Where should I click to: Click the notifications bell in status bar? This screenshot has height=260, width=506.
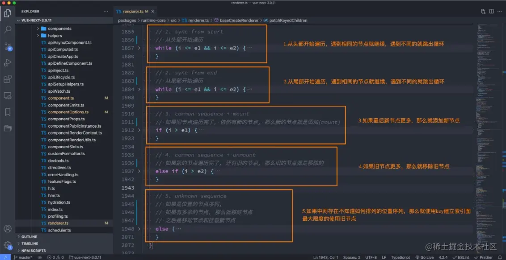pyautogui.click(x=499, y=257)
